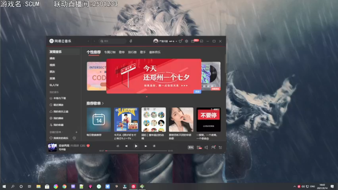Open 私人FM in the sidebar
Viewport: 338px width, 190px height.
54,85
